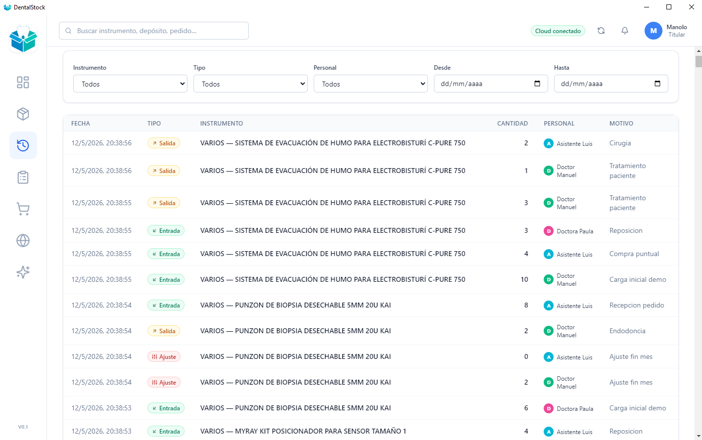
Task: Click the Cloud conectado status badge
Action: coord(558,31)
